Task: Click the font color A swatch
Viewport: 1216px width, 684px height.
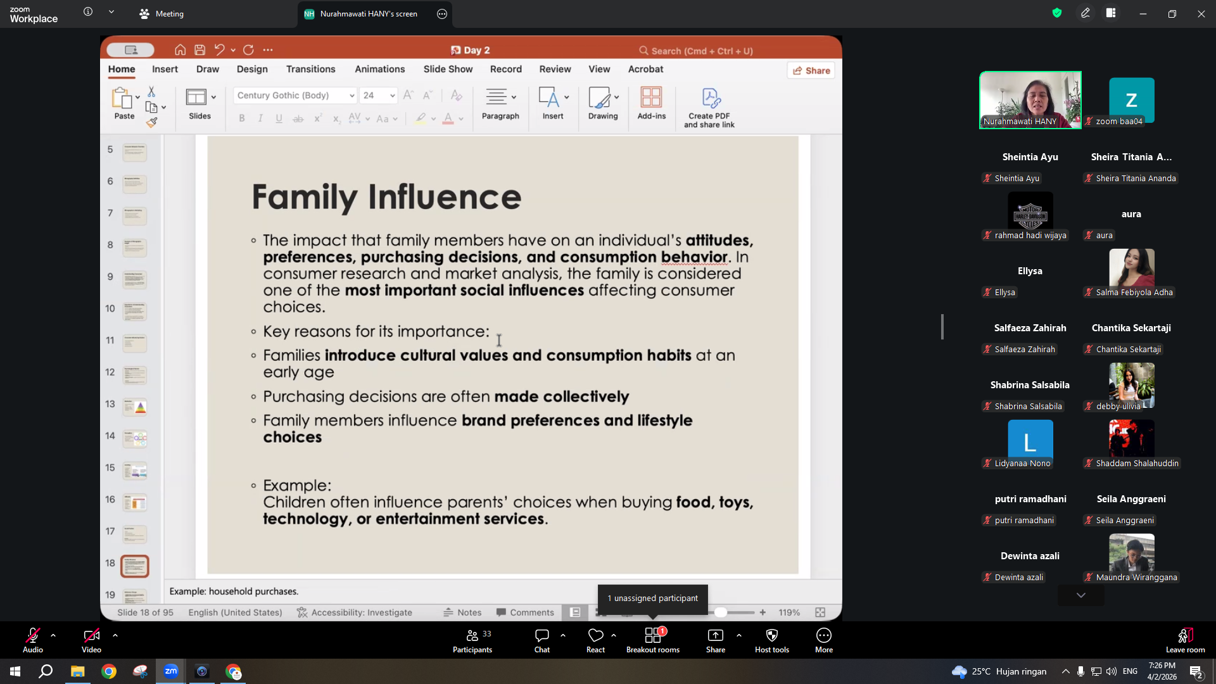Action: tap(448, 118)
